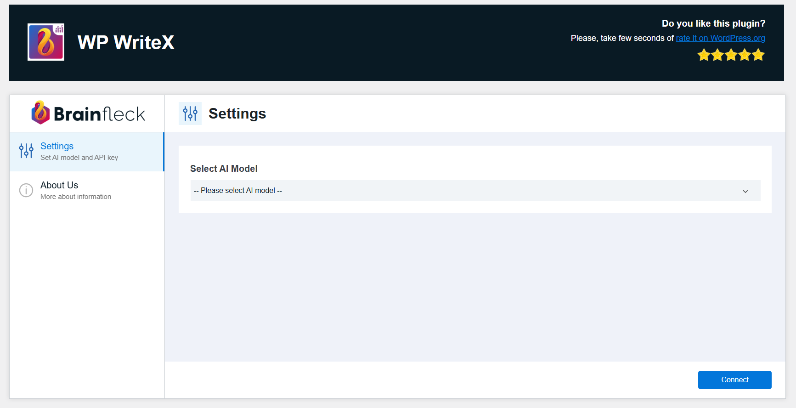Click the first gold rating star
The width and height of the screenshot is (796, 408).
tap(704, 56)
